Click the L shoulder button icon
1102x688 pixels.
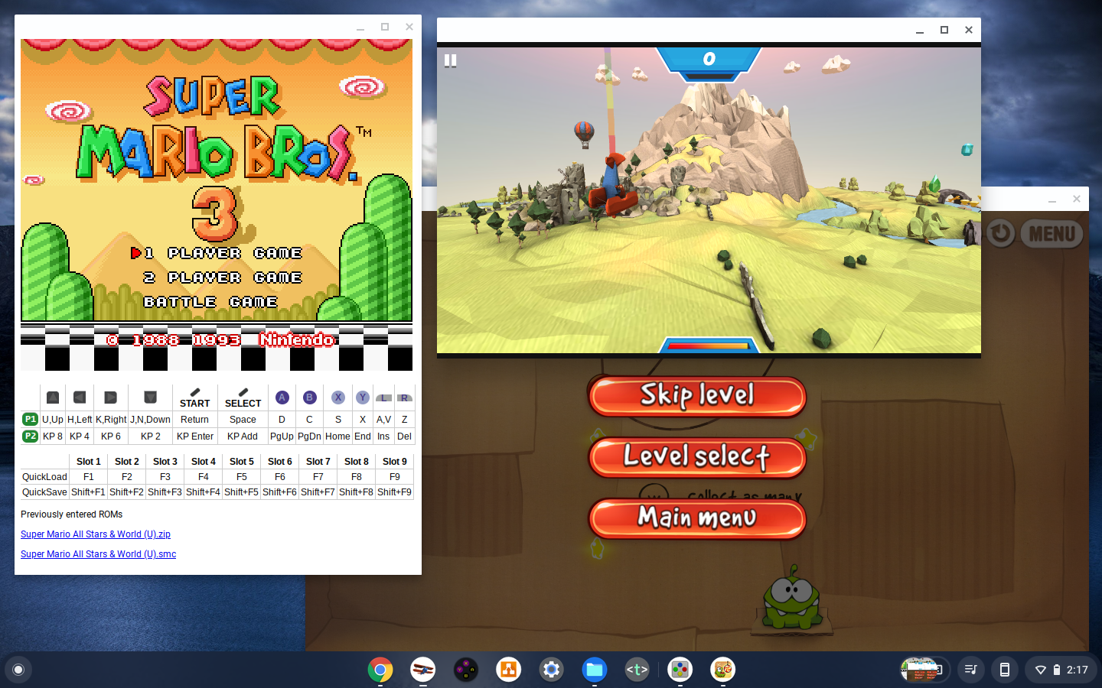coord(383,398)
